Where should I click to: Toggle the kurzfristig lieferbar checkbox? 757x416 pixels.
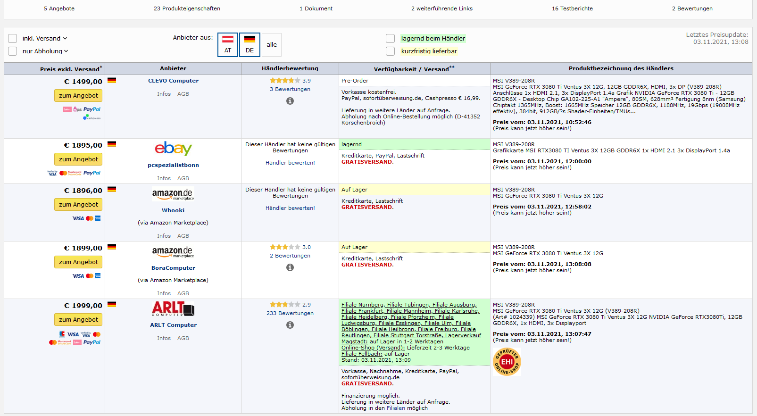390,51
